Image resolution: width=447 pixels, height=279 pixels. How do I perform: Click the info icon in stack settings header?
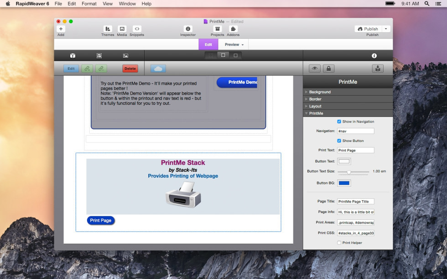pyautogui.click(x=374, y=56)
